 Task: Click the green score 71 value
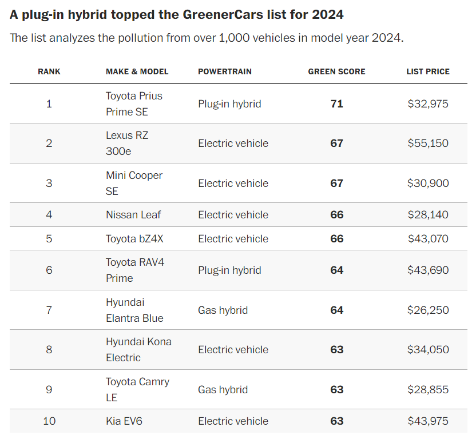pos(336,104)
